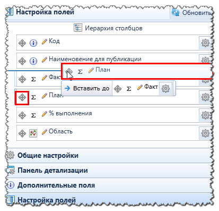Image resolution: width=219 pixels, height=211 pixels.
Task: Click the info icon beside Дополнительные поля
Action: coord(11,185)
